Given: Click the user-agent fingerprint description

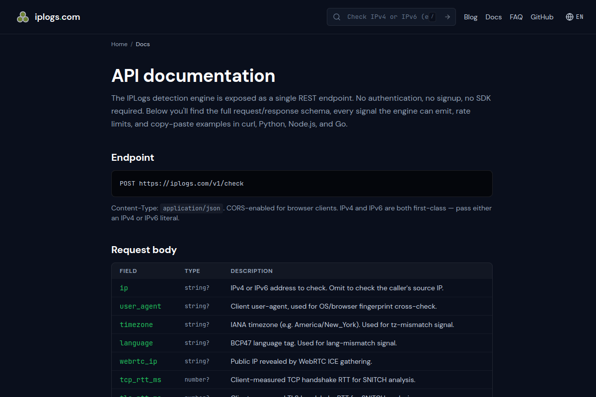Looking at the screenshot, I should pyautogui.click(x=334, y=306).
